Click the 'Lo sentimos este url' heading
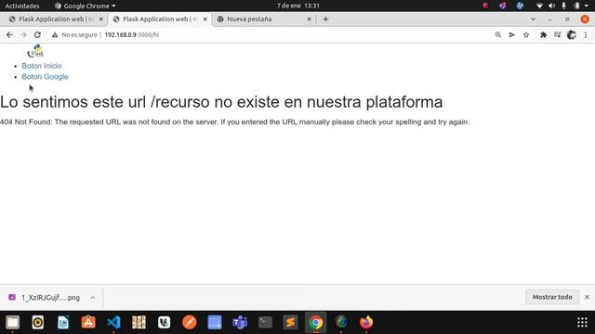 [221, 102]
